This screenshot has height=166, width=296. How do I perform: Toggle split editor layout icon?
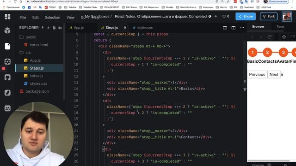(x=225, y=28)
